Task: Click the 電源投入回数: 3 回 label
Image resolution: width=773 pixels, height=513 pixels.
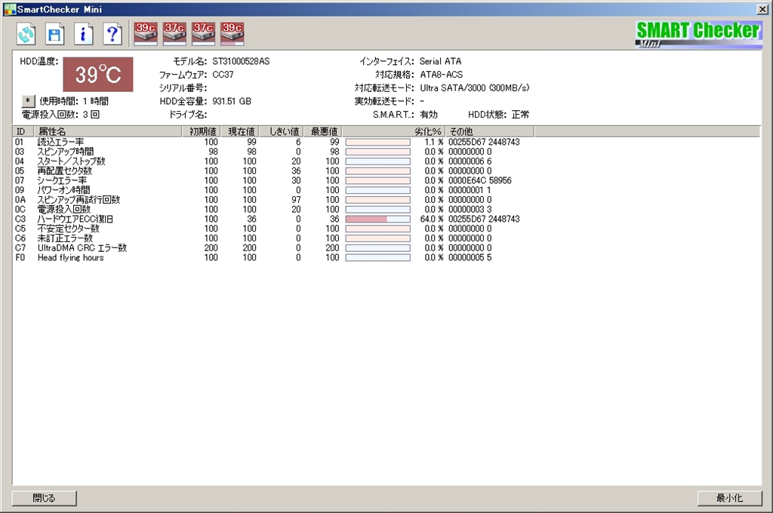Action: pyautogui.click(x=60, y=115)
